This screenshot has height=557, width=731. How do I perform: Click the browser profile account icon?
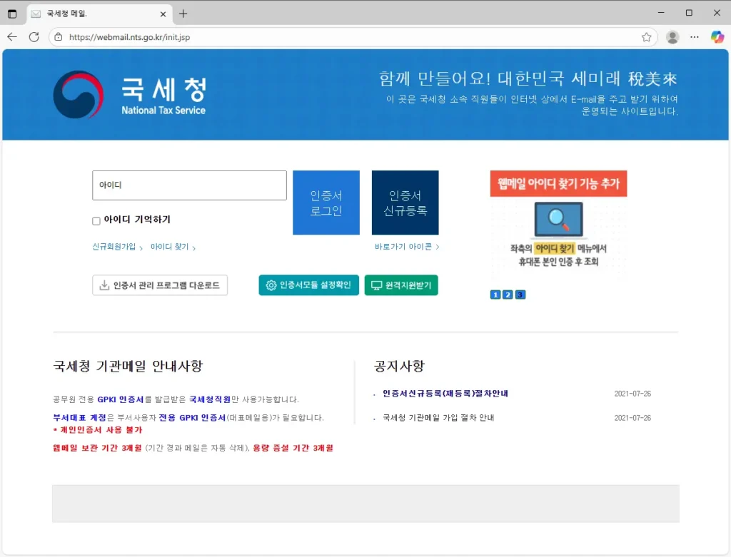(x=672, y=36)
